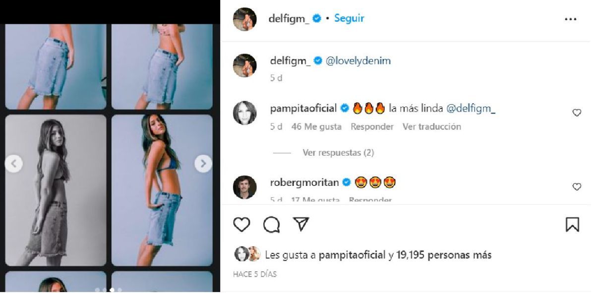Image resolution: width=595 pixels, height=293 pixels.
Task: Open pampitaoficial's commenter avatar
Action: point(245,113)
